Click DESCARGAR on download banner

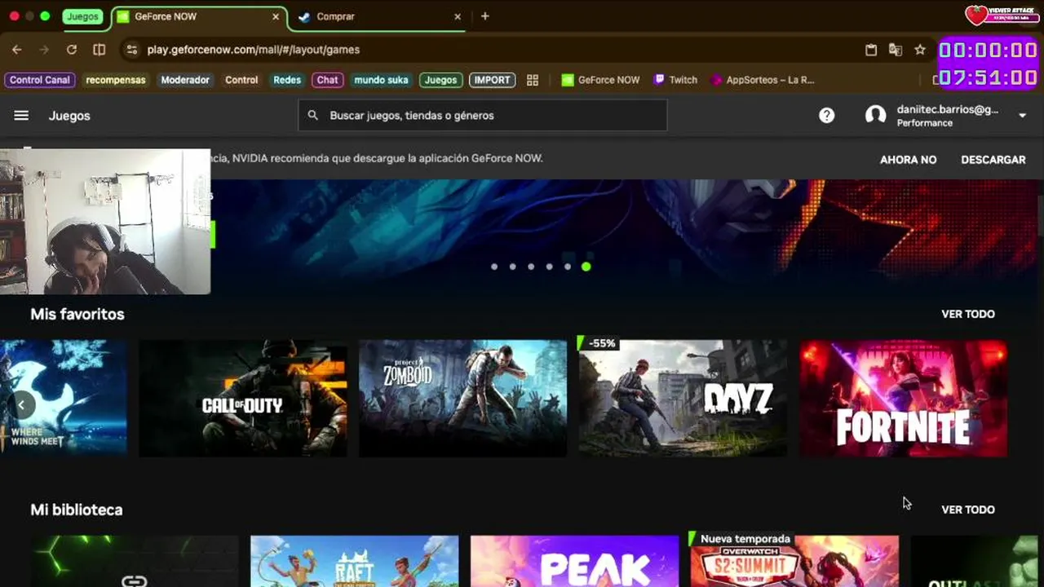pyautogui.click(x=993, y=160)
